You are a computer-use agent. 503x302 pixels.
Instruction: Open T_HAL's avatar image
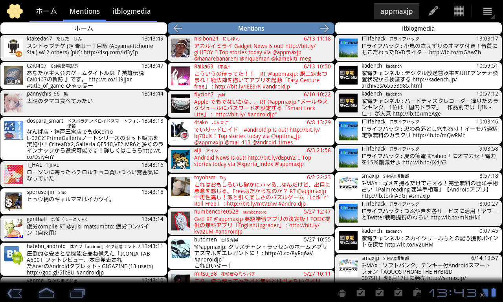click(x=13, y=174)
